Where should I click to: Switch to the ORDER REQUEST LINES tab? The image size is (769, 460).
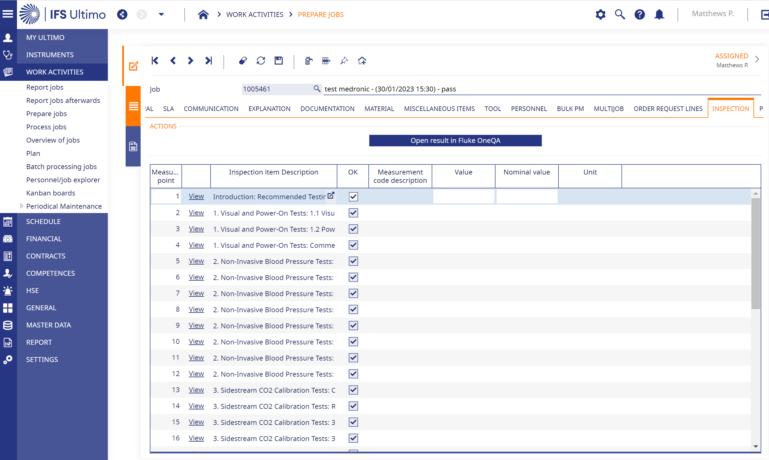668,109
